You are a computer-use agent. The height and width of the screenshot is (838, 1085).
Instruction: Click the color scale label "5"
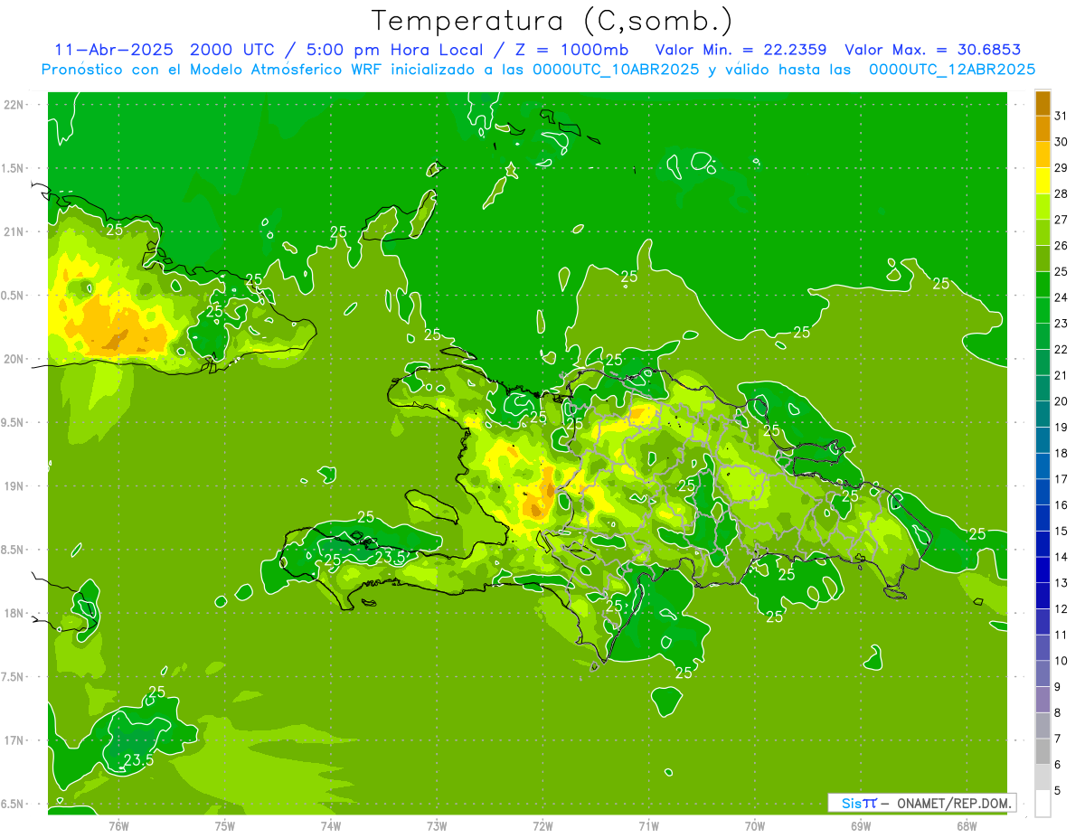tap(1058, 790)
